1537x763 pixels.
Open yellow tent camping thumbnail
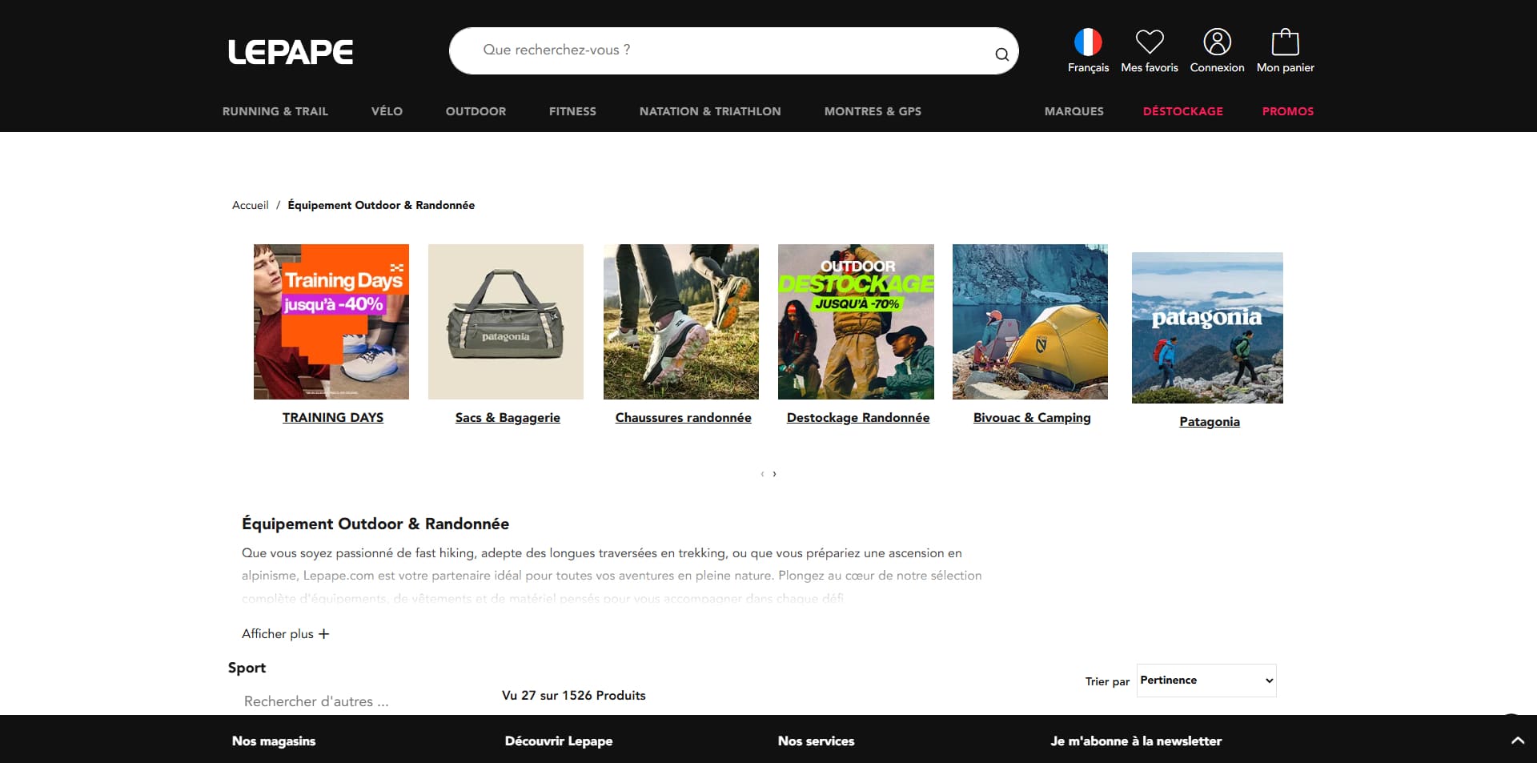[x=1030, y=322]
